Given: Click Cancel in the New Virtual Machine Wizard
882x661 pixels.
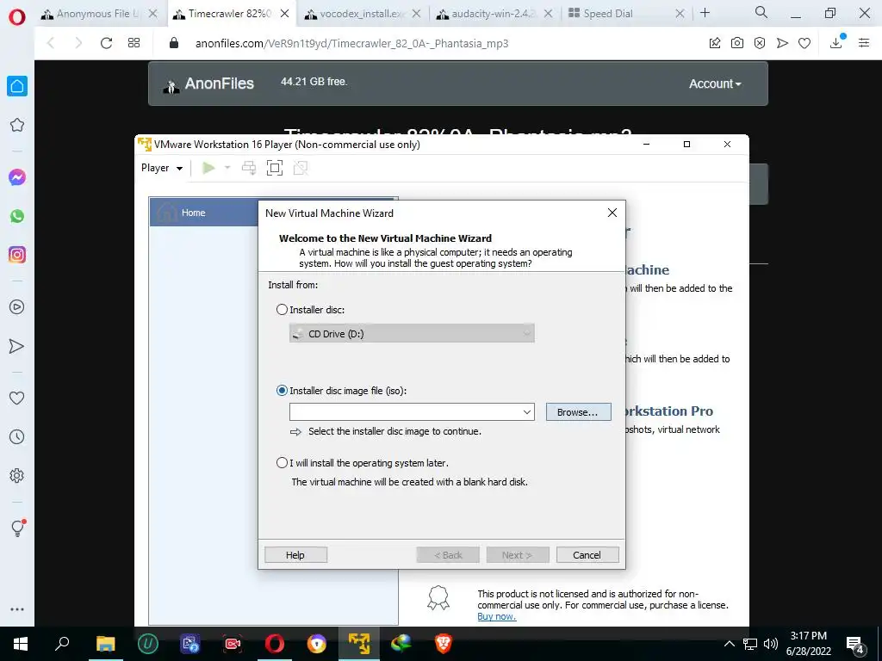Looking at the screenshot, I should [587, 555].
